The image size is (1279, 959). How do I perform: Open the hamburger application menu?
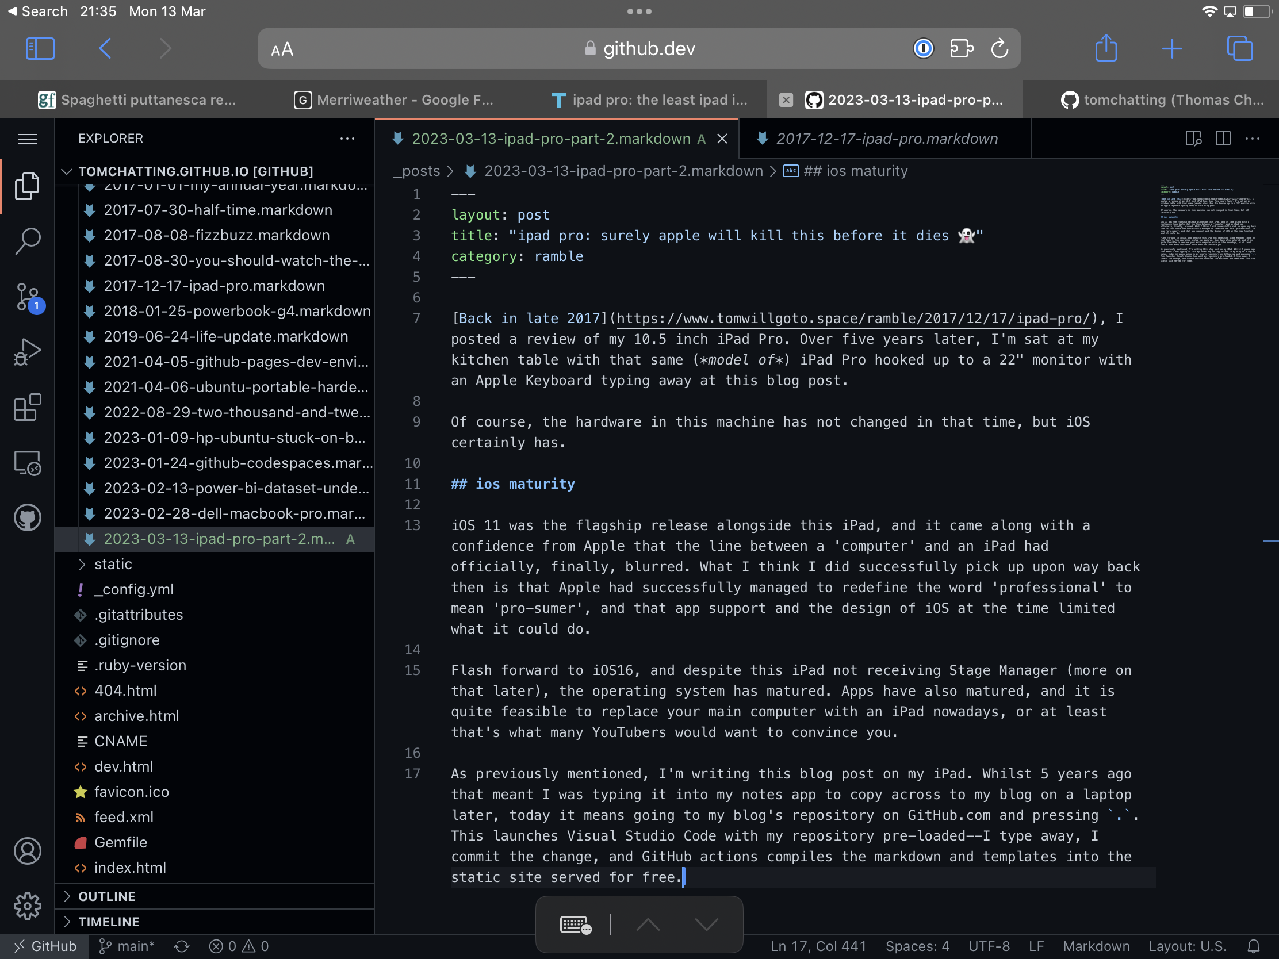pyautogui.click(x=27, y=139)
